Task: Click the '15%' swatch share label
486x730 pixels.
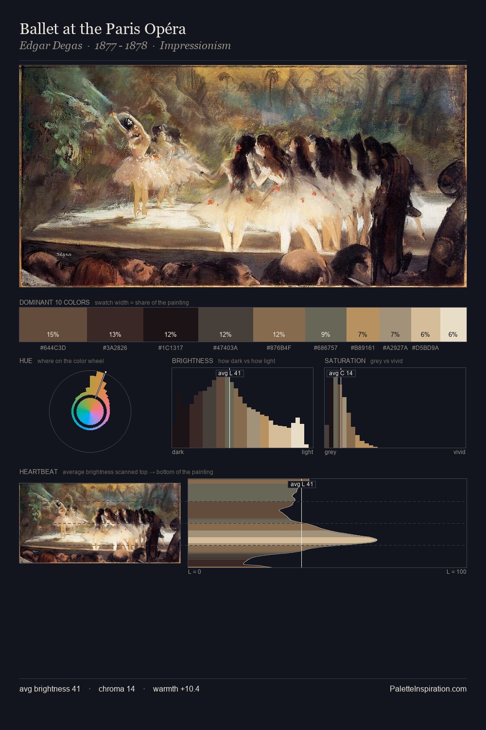Action: (x=53, y=334)
